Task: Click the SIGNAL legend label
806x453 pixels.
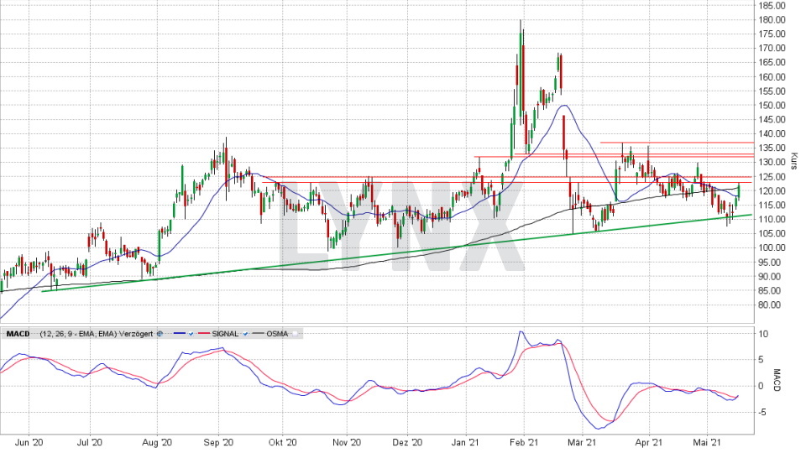Action: pyautogui.click(x=225, y=334)
